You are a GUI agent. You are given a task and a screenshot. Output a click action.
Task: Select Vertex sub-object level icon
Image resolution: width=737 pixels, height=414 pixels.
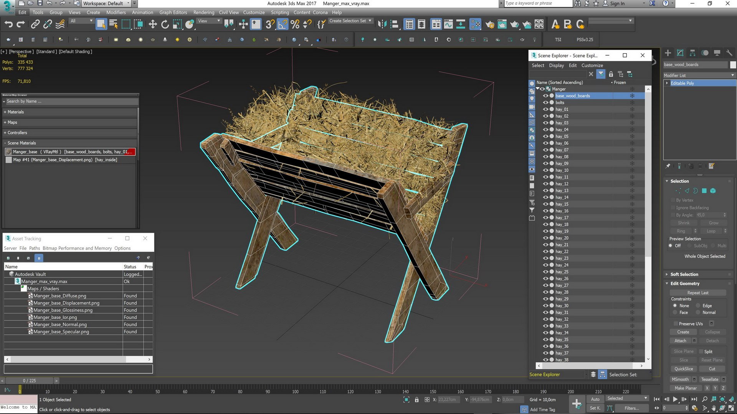(678, 191)
